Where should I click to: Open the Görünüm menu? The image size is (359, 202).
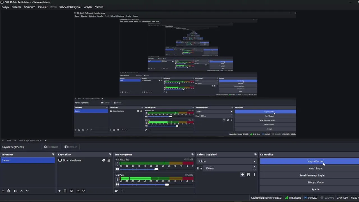click(29, 7)
